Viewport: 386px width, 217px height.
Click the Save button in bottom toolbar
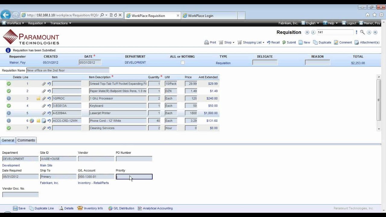coord(19,208)
